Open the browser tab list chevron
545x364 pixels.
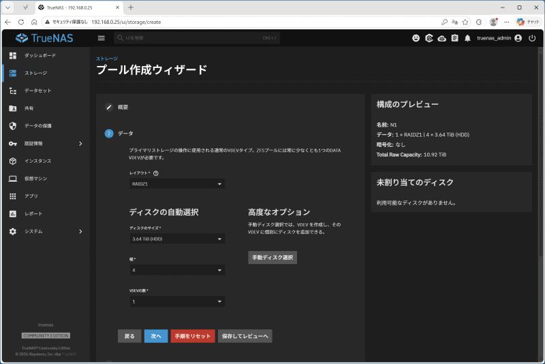pyautogui.click(x=7, y=7)
